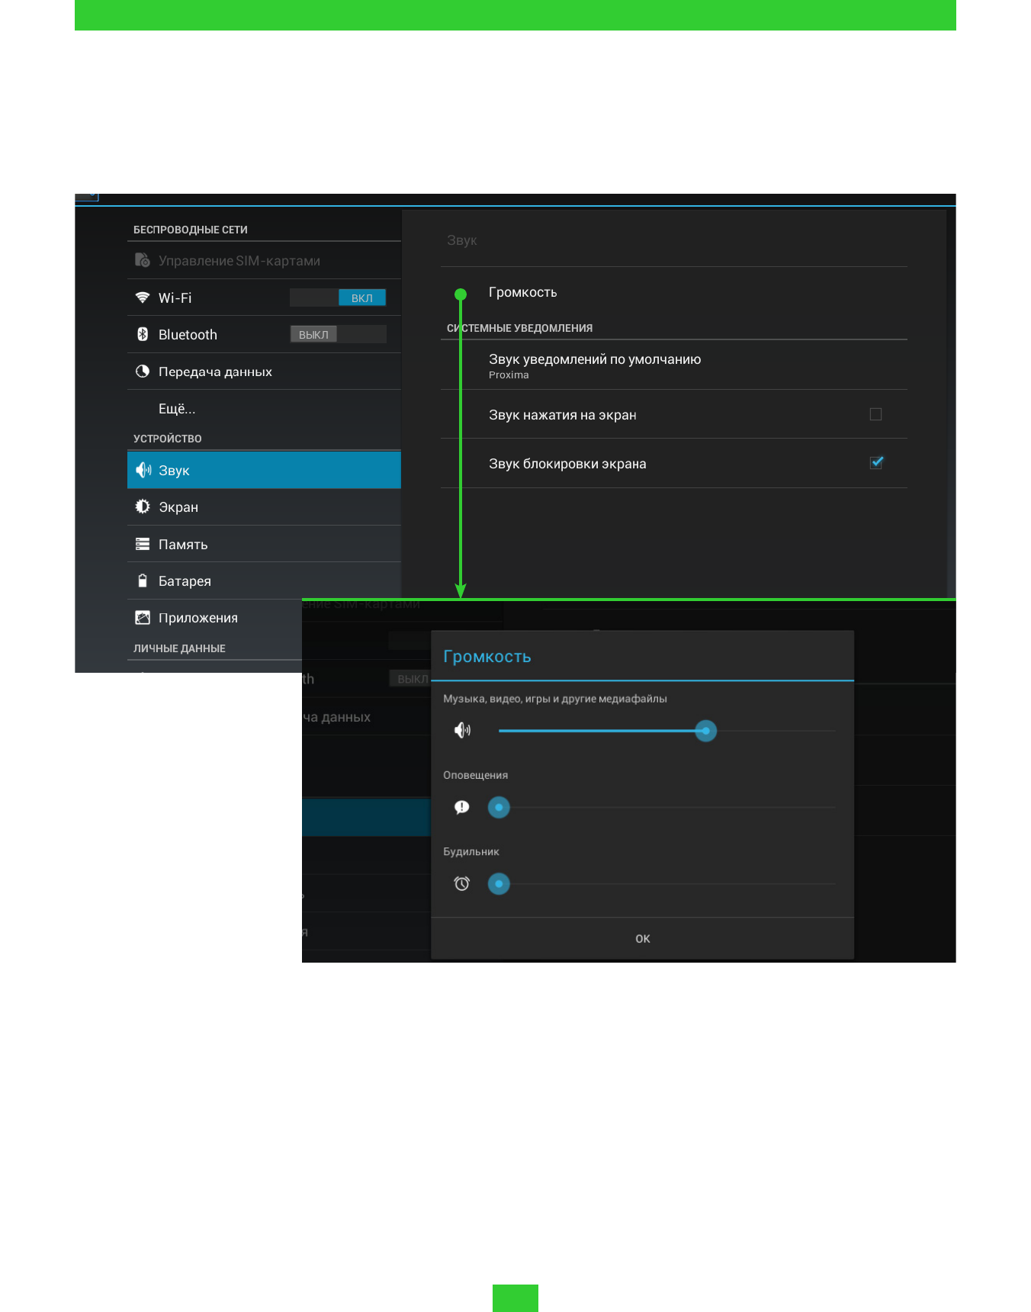This screenshot has height=1312, width=1031.
Task: Enable Звук нажатия на экран checkbox
Action: pos(875,414)
